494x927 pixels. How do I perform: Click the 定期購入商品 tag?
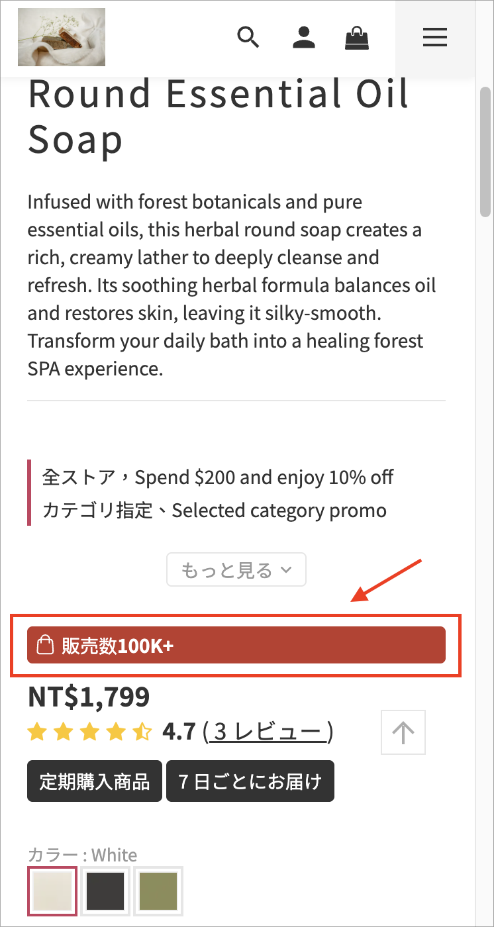(95, 781)
